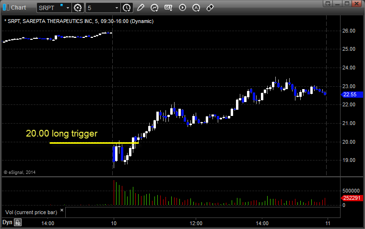Open the studies chart-line icon menu
365x229 pixels.
(154, 8)
